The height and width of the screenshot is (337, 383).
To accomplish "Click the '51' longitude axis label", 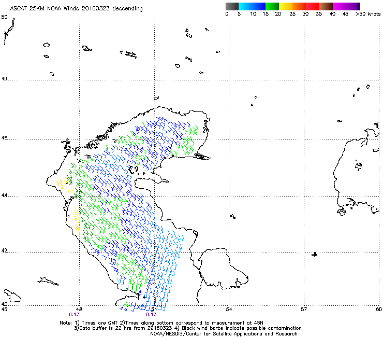I will pyautogui.click(x=154, y=310).
